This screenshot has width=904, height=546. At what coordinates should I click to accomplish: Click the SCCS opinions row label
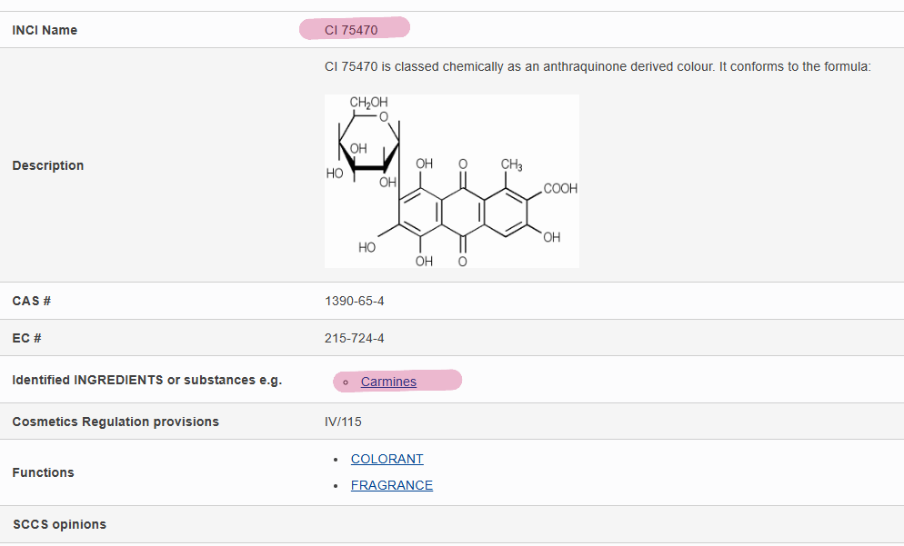coord(59,524)
